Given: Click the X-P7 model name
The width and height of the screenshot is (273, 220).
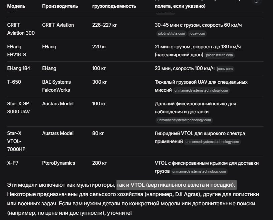Looking at the screenshot, I should pyautogui.click(x=13, y=163).
